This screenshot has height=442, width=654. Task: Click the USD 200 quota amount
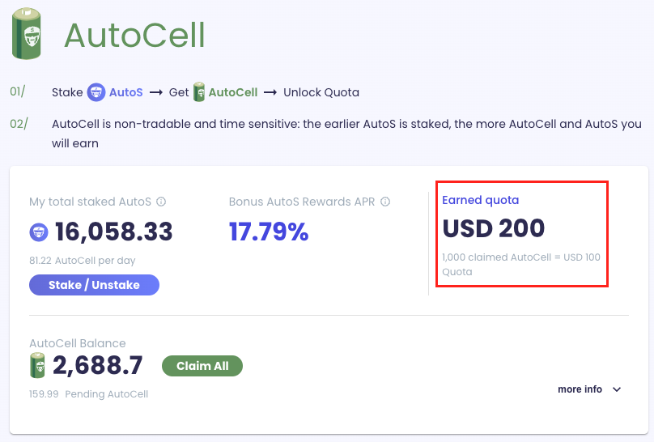pyautogui.click(x=494, y=228)
